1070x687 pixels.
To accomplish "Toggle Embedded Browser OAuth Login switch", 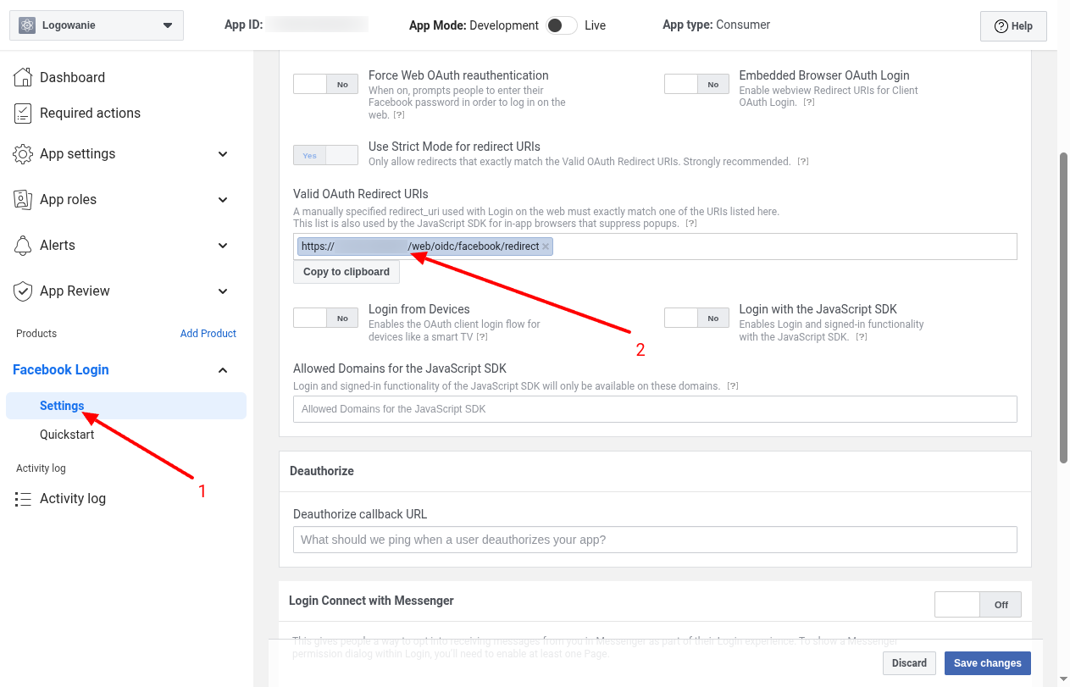I will (696, 84).
